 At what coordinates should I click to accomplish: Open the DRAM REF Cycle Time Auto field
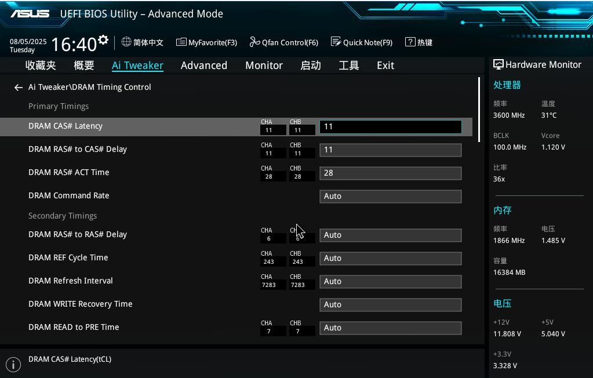pyautogui.click(x=390, y=259)
